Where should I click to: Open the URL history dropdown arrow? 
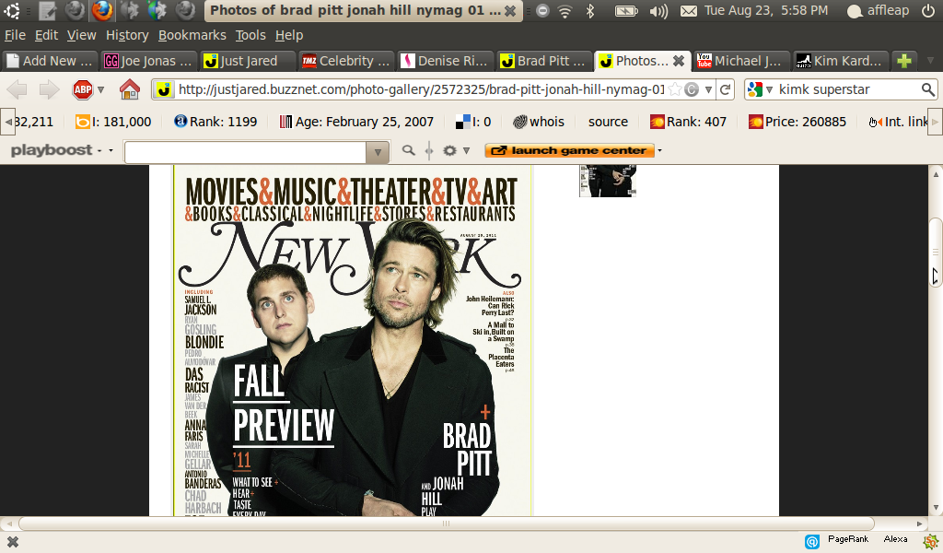pos(708,89)
